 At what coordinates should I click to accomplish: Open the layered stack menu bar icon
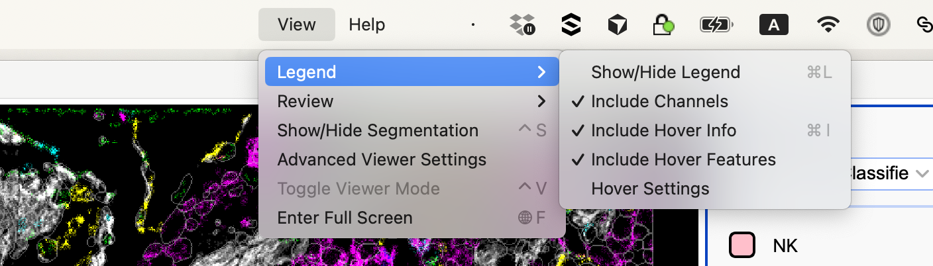(570, 25)
